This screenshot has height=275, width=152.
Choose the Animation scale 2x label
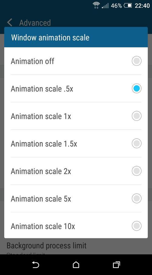pos(41,171)
